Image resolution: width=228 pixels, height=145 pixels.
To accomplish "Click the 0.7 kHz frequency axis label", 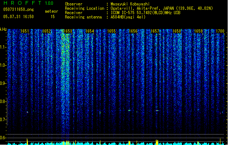I will click(3, 120).
